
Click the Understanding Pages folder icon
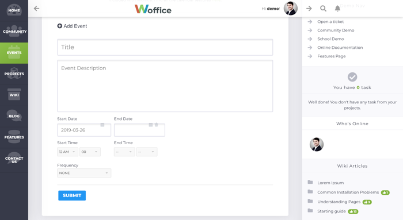[310, 201]
